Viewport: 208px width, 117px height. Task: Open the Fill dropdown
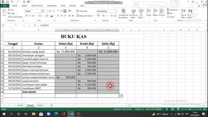pyautogui.click(x=170, y=13)
